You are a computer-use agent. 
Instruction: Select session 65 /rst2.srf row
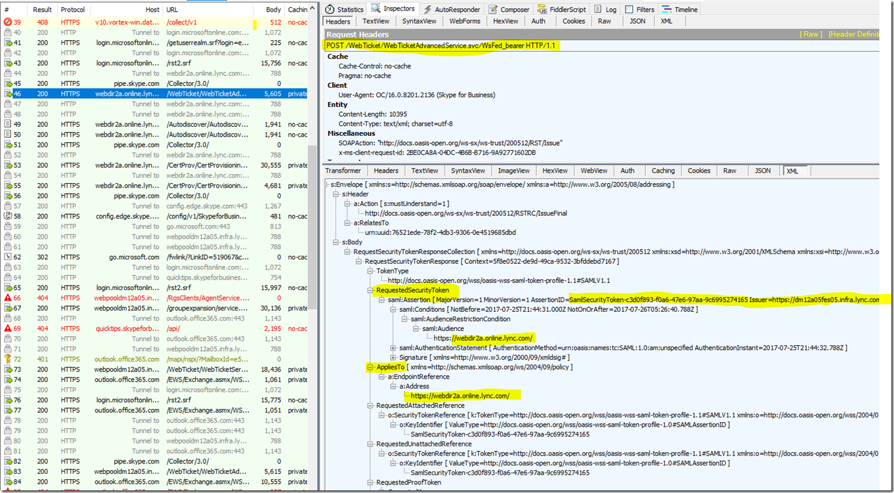(x=156, y=288)
